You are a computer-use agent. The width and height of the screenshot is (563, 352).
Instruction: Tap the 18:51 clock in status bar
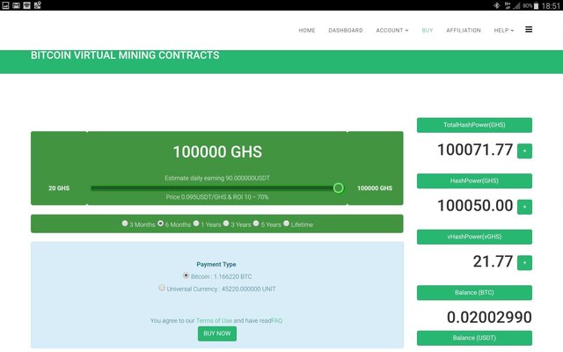click(551, 6)
